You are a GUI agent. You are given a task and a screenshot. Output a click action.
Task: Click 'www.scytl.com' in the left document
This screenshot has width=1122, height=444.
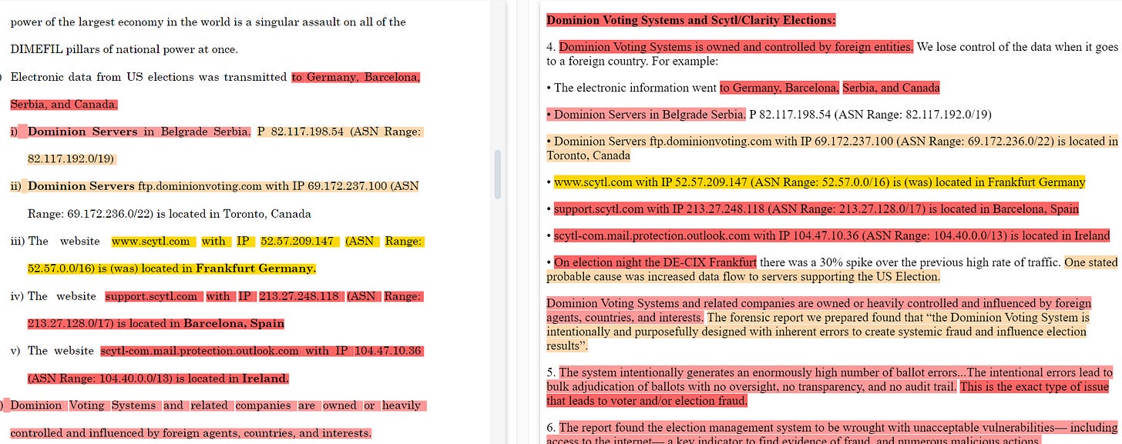coord(150,241)
